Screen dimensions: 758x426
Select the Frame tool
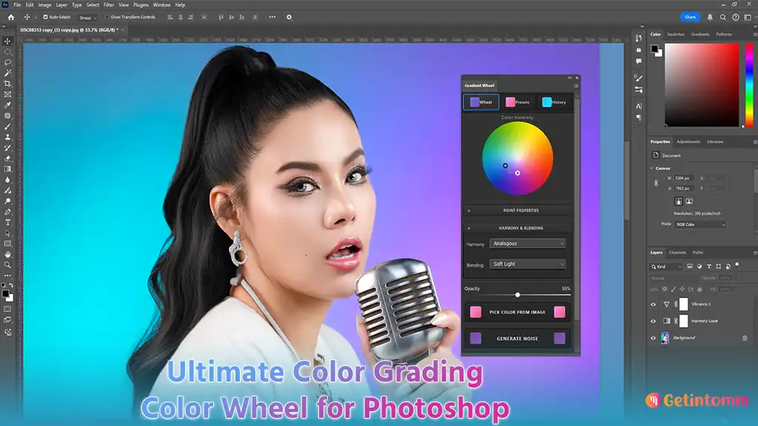[x=7, y=94]
